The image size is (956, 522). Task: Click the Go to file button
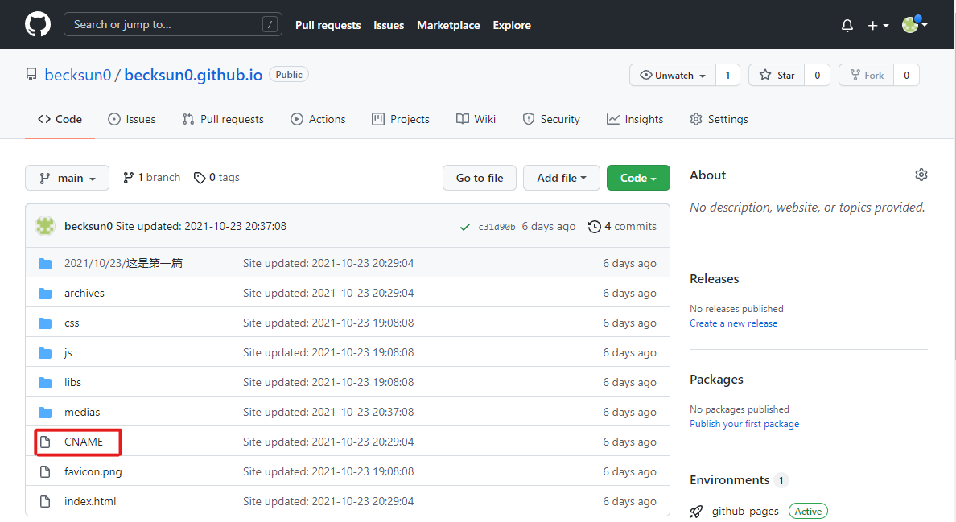click(x=480, y=178)
